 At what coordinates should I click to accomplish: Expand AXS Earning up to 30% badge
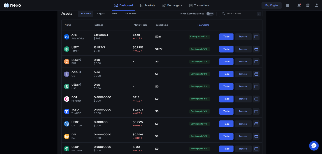(199, 37)
